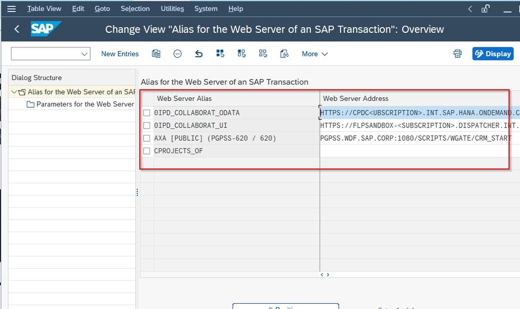This screenshot has width=520, height=309.
Task: Open the Goto menu
Action: (x=102, y=9)
